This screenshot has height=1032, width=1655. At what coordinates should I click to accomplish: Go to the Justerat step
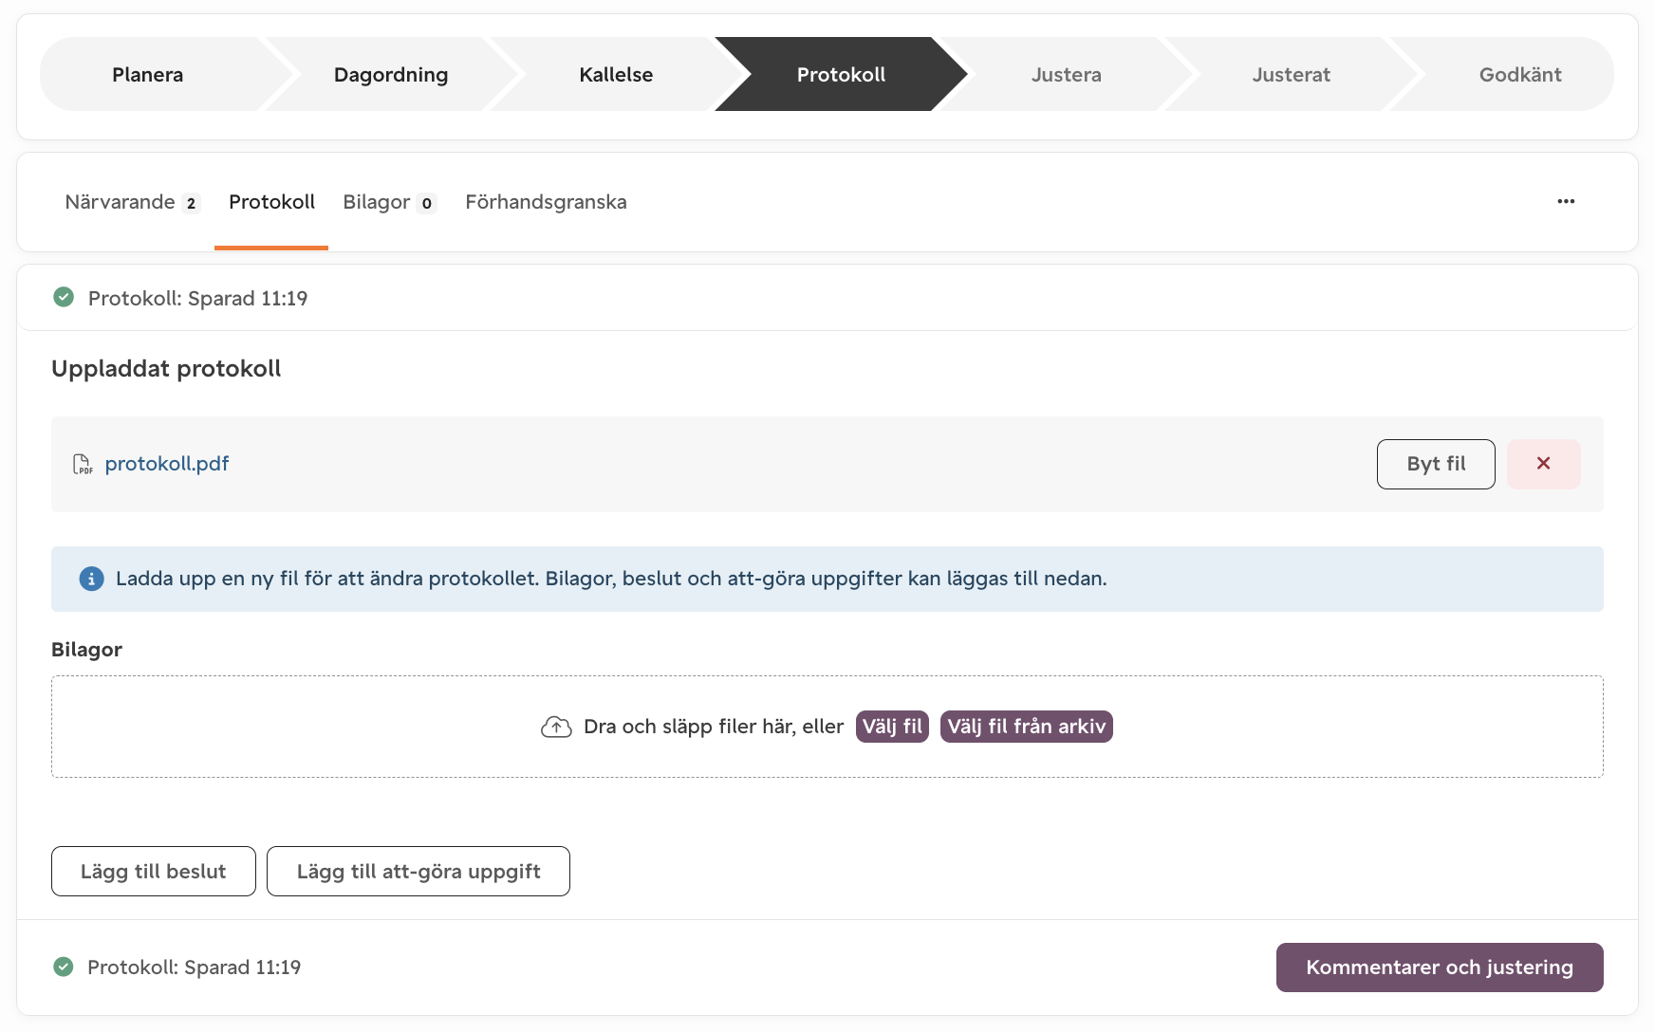1291,74
